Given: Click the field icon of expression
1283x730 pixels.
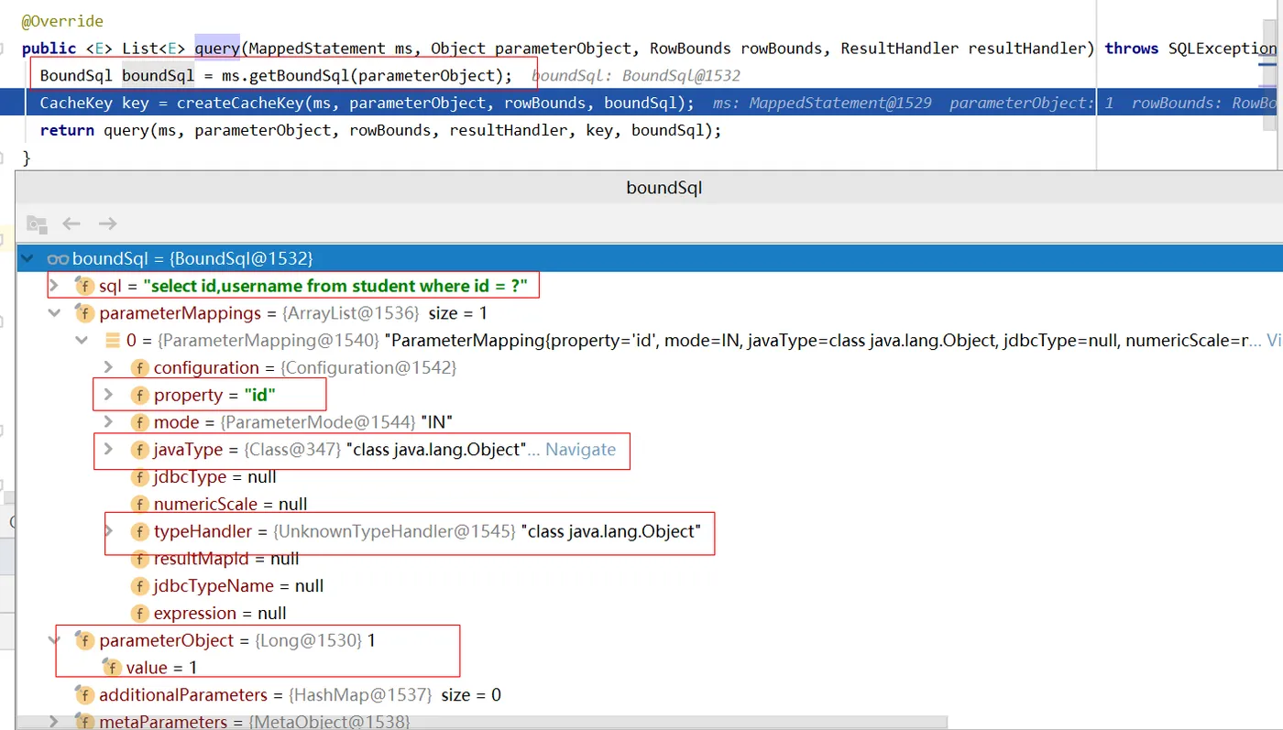Looking at the screenshot, I should point(139,613).
